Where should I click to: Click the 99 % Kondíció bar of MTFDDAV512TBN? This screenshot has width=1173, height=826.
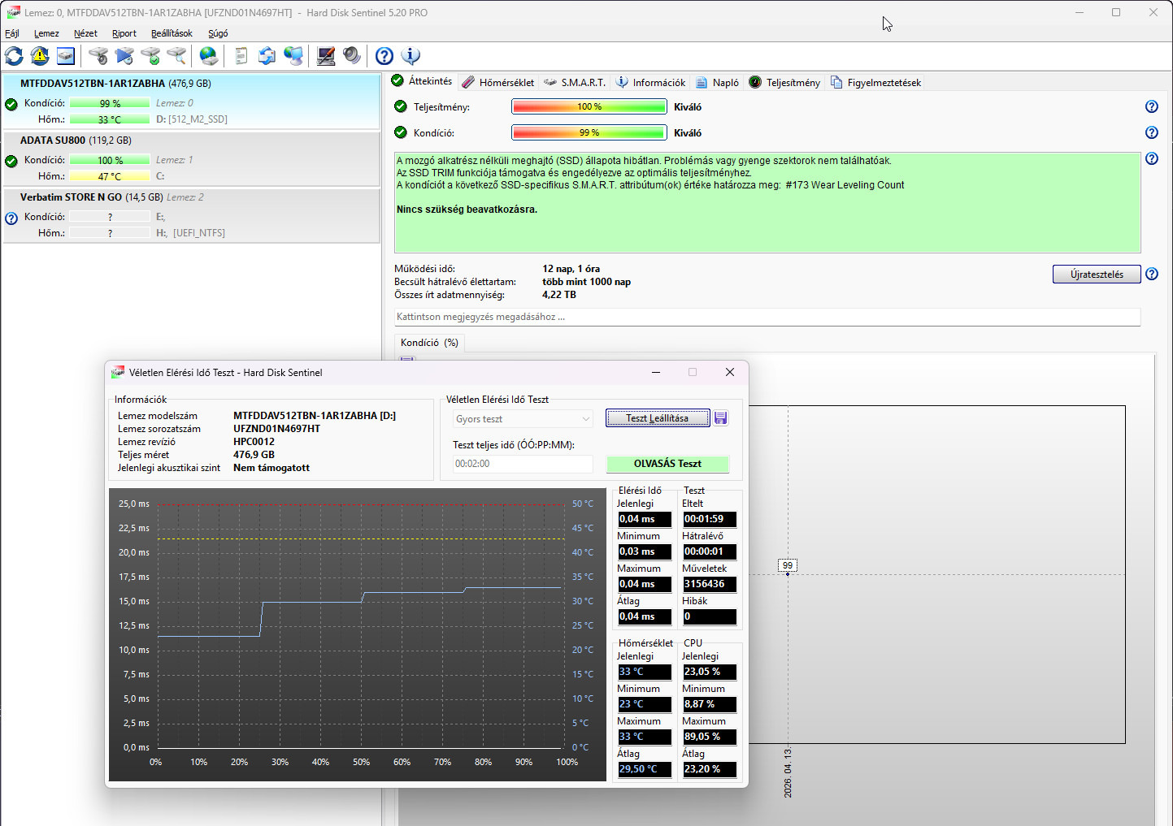[110, 103]
